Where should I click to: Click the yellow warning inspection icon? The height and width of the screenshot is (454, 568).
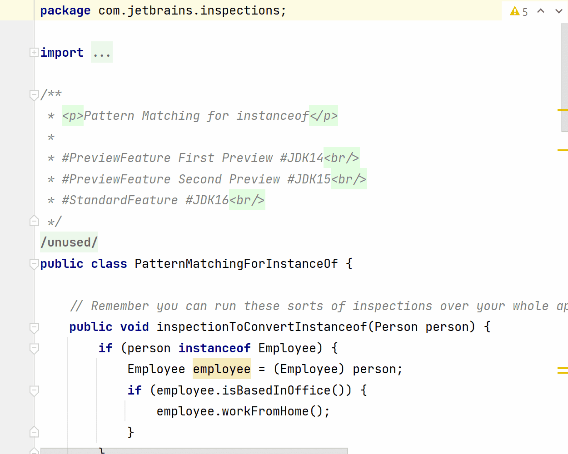click(x=514, y=11)
